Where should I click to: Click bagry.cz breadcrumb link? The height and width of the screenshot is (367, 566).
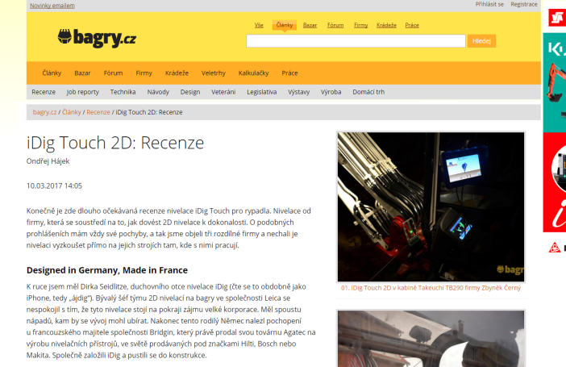[45, 112]
